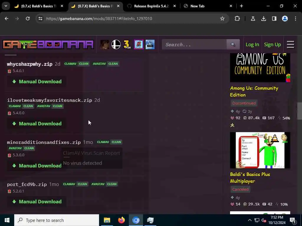The image size is (302, 226).
Task: Go to GameBanana home via logo
Action: click(48, 45)
